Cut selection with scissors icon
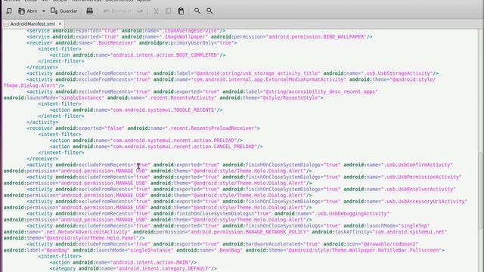The height and width of the screenshot is (272, 484). 157,11
